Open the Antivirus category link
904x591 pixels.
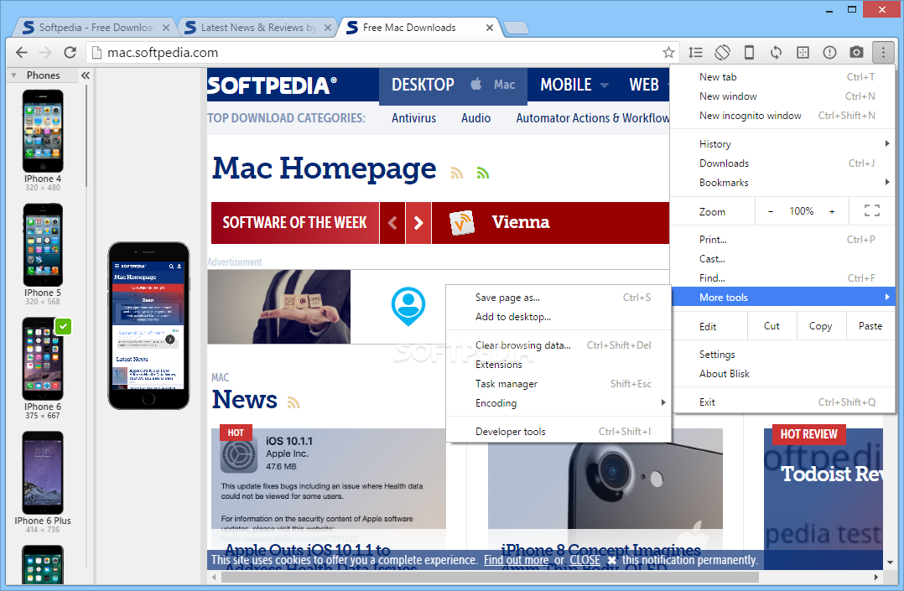click(414, 117)
